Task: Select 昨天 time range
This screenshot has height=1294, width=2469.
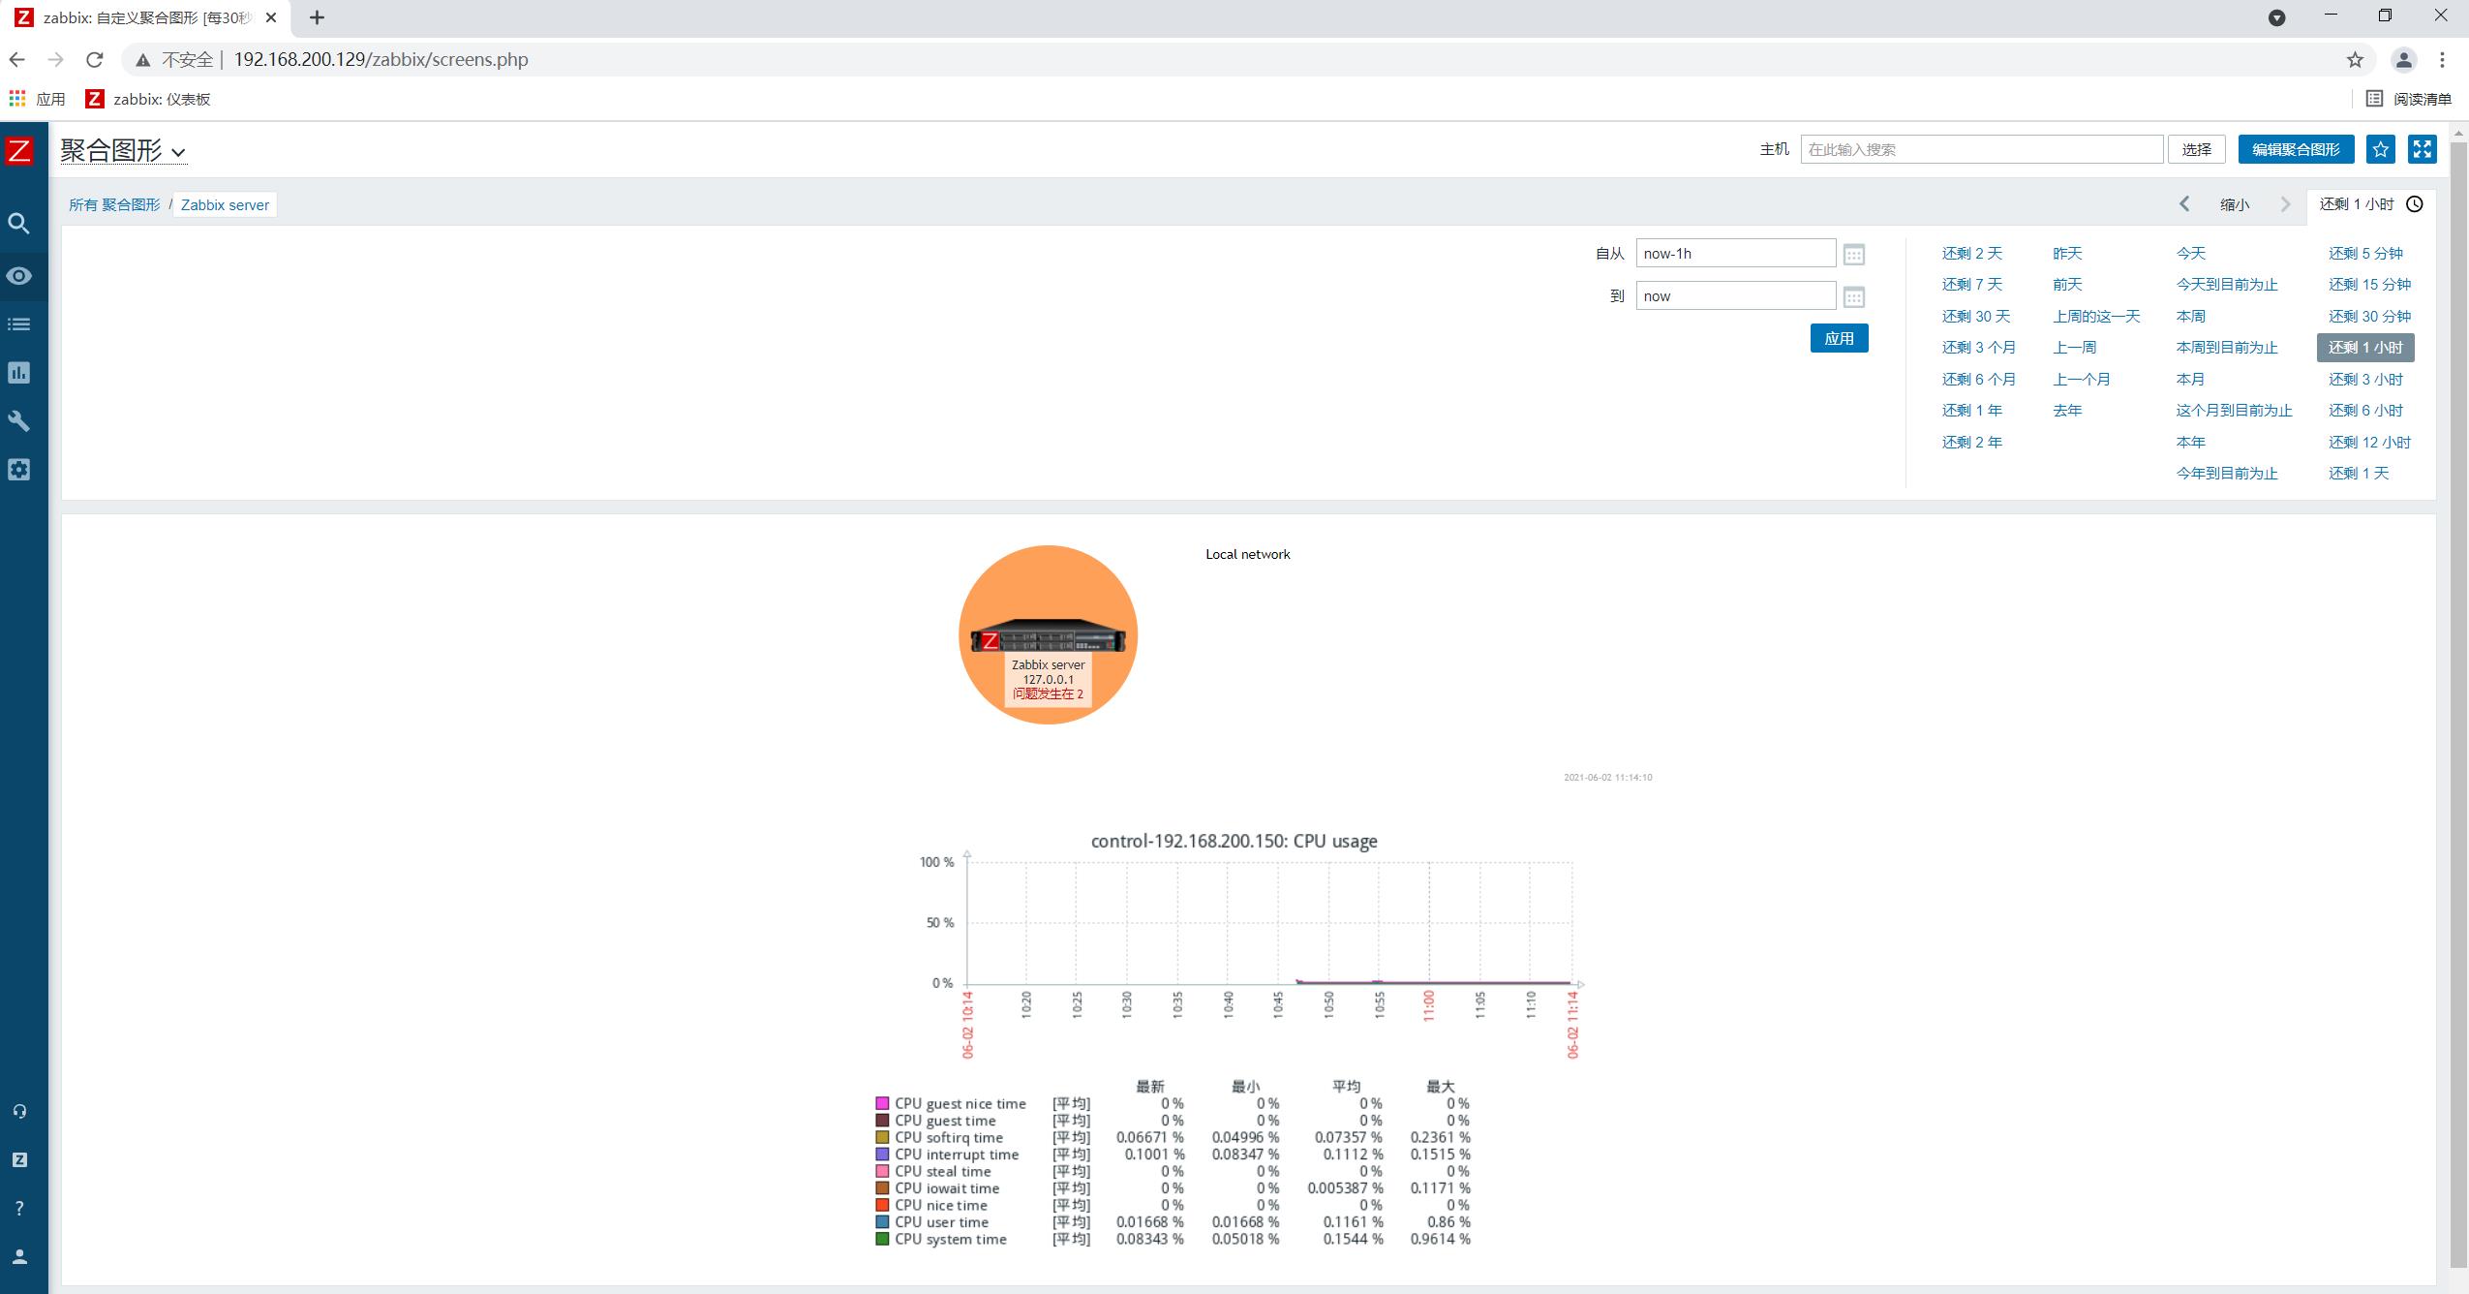Action: (2066, 254)
